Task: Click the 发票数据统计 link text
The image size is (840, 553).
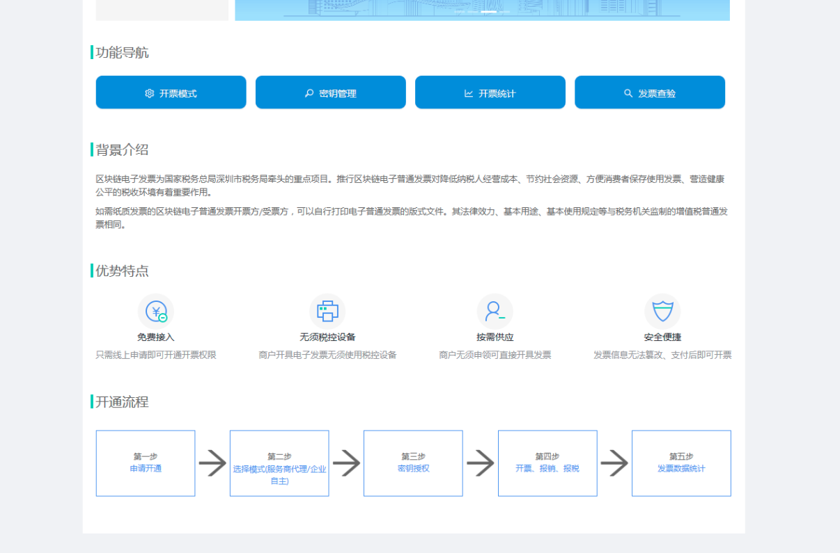Action: (x=681, y=469)
